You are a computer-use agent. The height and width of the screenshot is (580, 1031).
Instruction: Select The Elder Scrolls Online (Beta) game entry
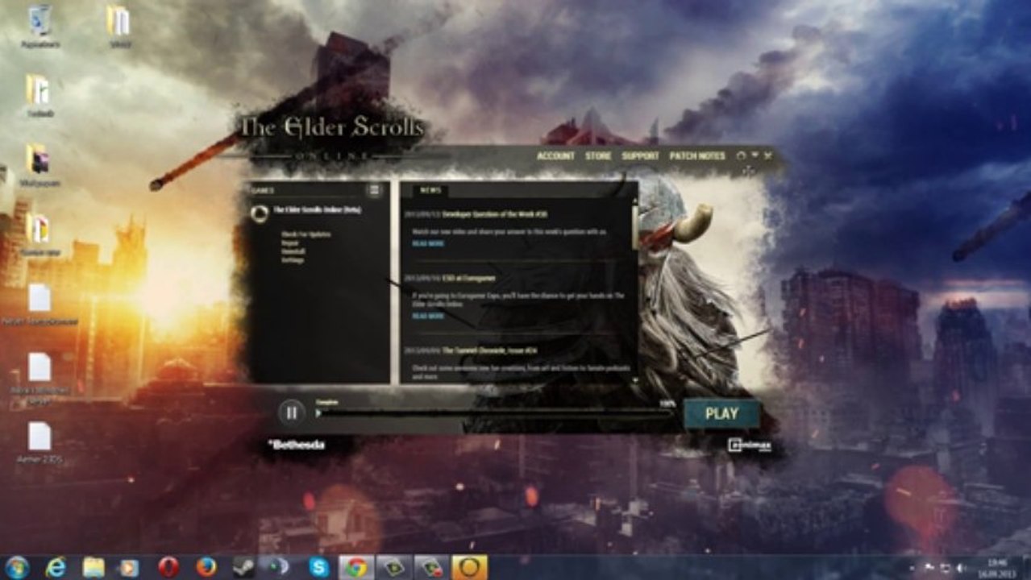(x=316, y=209)
